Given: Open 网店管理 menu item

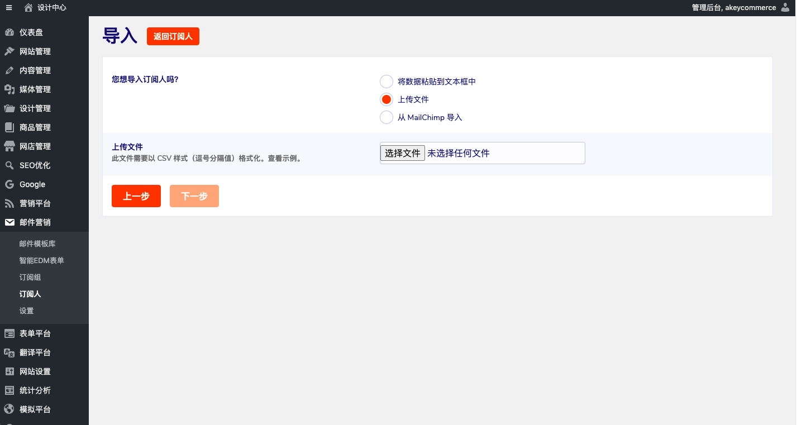Looking at the screenshot, I should pos(44,146).
